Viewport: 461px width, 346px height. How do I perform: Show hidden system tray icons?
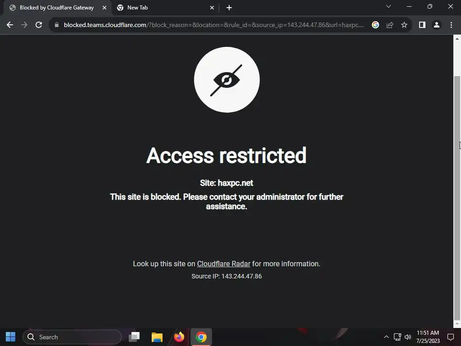(386, 337)
